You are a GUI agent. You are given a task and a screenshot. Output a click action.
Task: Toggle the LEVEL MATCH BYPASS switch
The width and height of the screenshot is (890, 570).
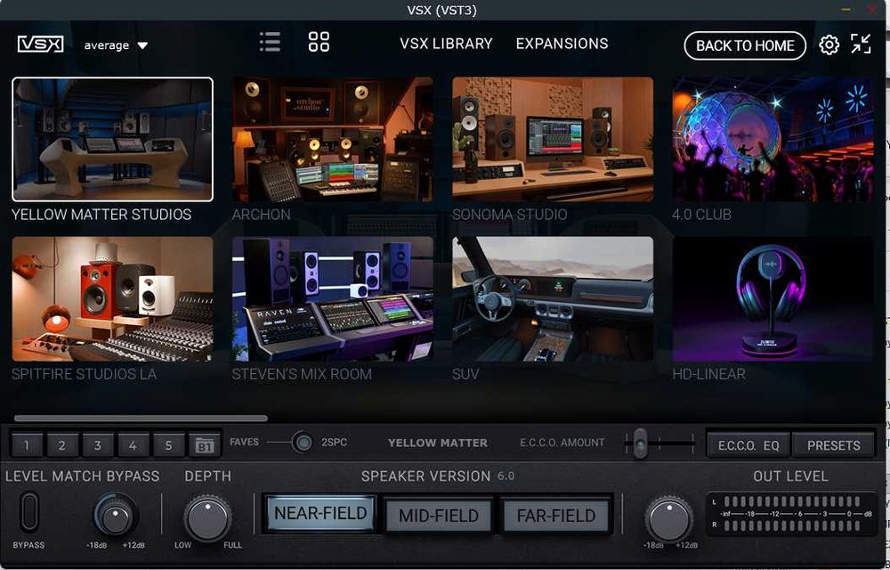[29, 512]
